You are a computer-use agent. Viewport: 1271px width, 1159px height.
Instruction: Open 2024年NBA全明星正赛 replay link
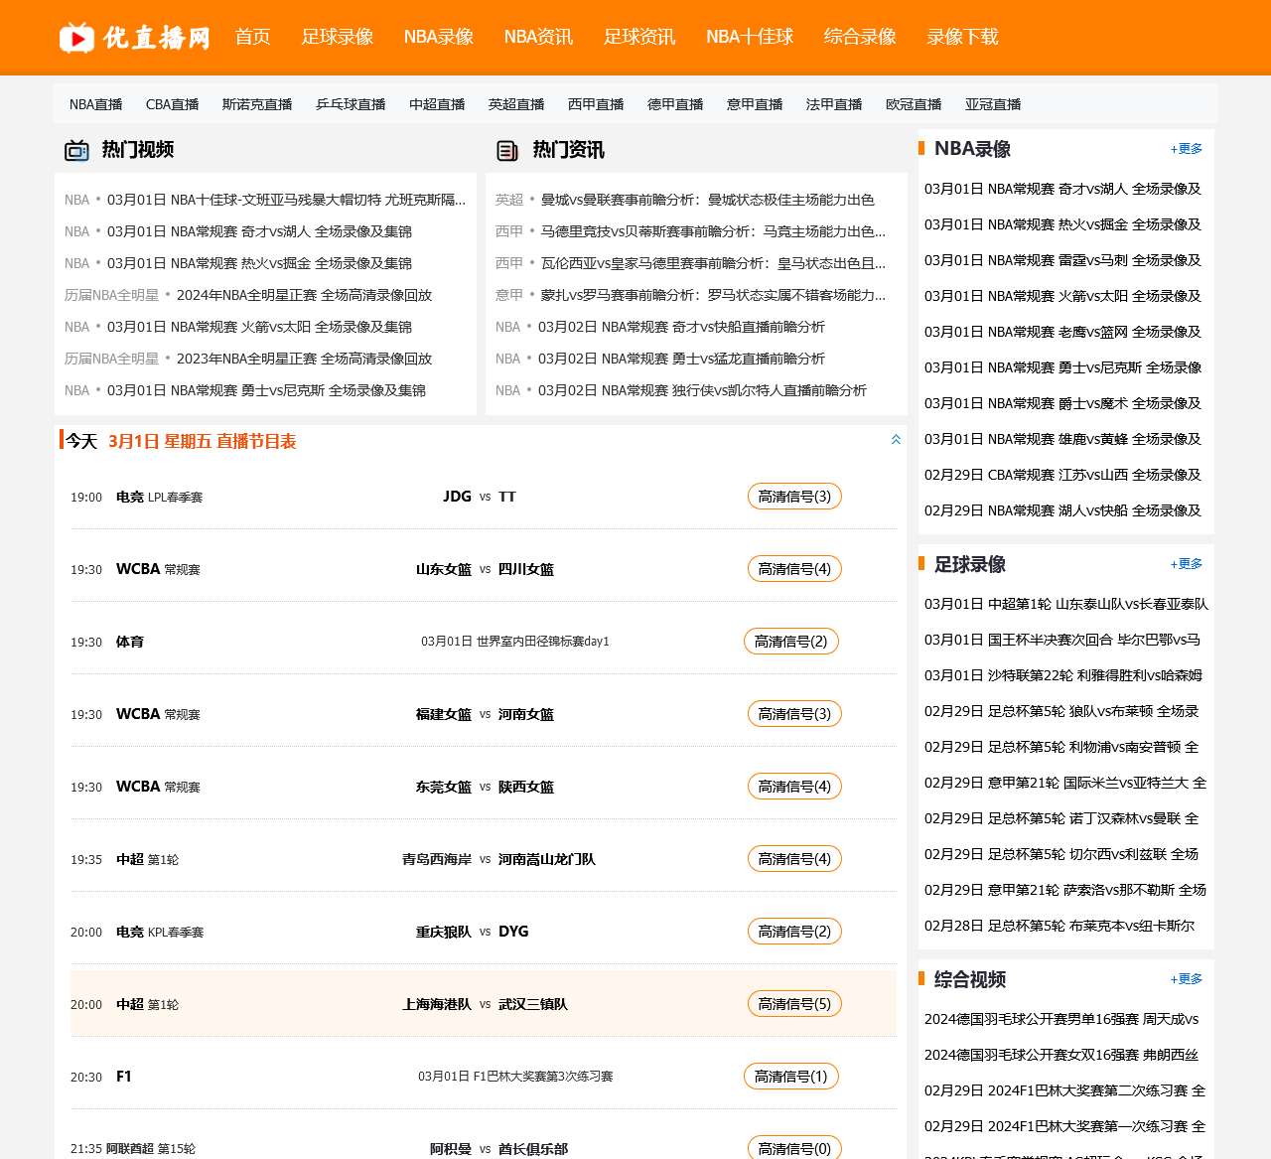click(304, 295)
